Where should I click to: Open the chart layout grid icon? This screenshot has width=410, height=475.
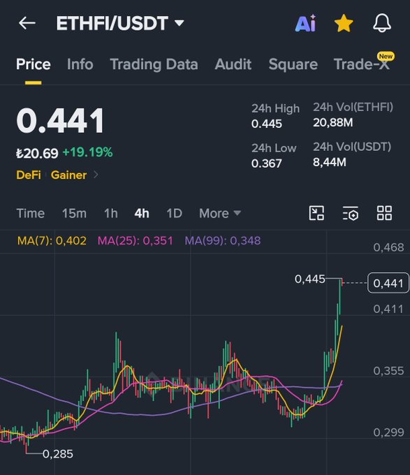pos(384,212)
